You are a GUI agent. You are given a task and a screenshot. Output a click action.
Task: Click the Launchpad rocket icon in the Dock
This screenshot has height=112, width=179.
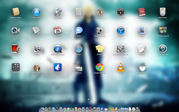click(x=46, y=109)
